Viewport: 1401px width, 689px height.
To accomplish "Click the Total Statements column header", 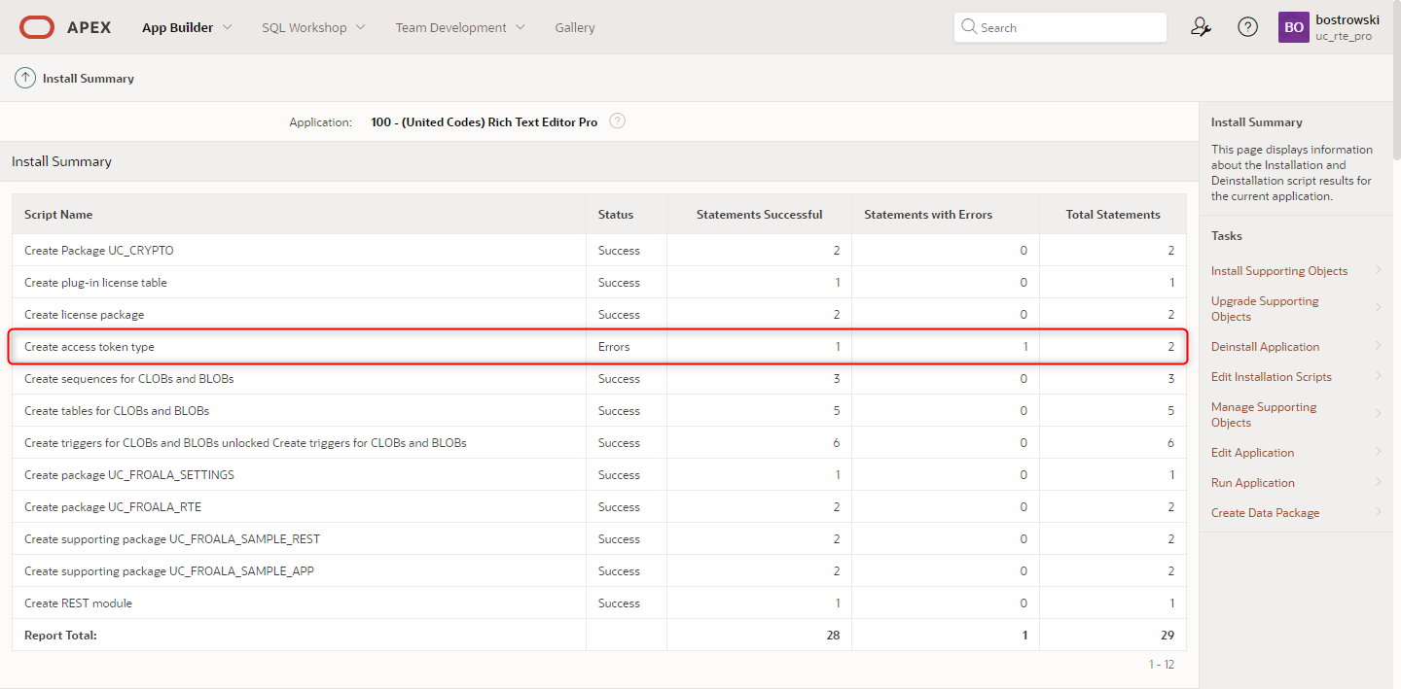I will pos(1113,215).
